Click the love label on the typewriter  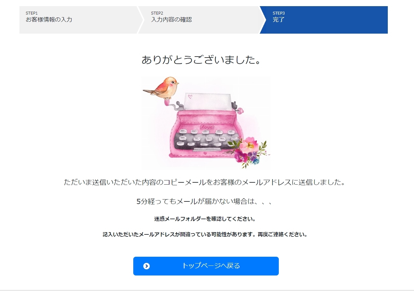pyautogui.click(x=207, y=127)
